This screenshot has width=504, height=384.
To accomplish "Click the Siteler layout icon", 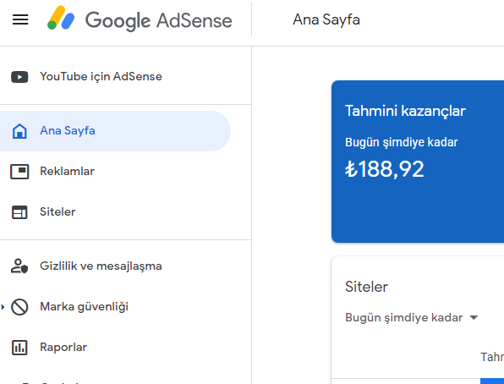I will click(x=19, y=212).
